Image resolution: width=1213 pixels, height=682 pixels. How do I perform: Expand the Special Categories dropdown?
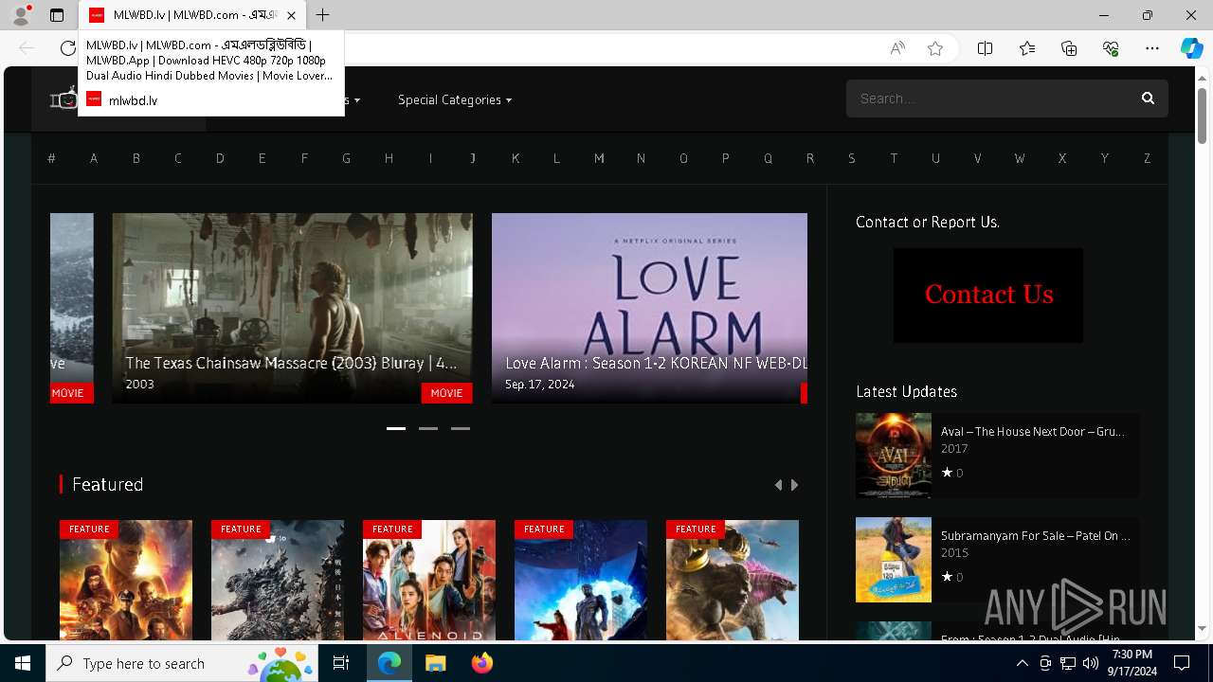click(x=455, y=99)
